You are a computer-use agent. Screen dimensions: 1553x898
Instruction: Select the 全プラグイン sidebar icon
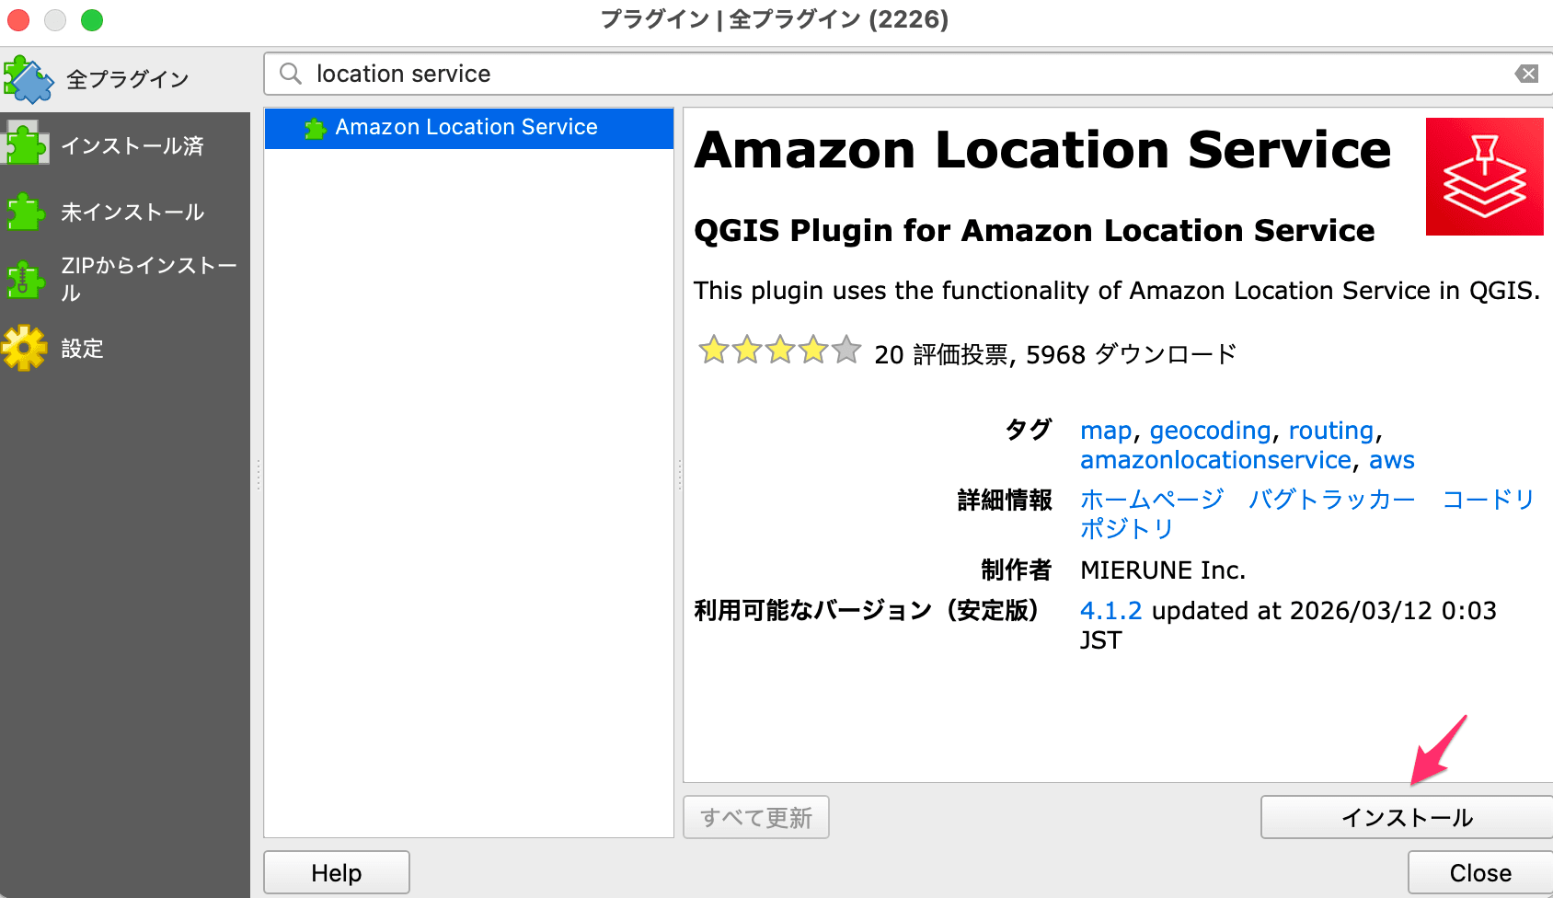point(29,78)
